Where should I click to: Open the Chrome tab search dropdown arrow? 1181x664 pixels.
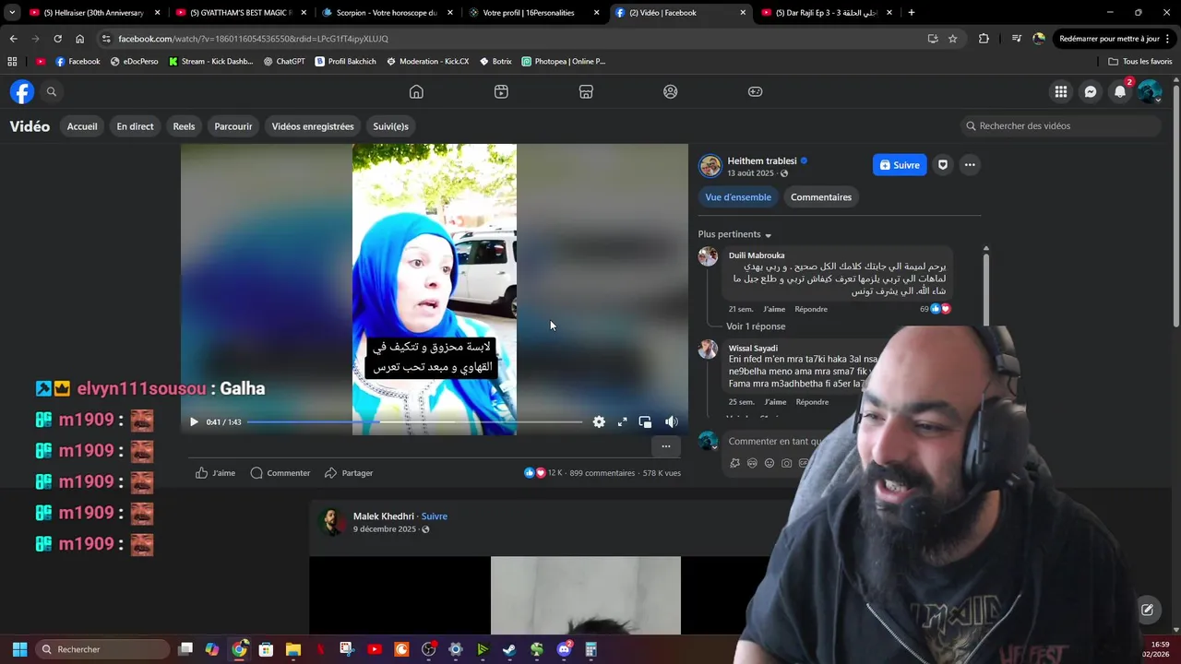[x=12, y=13]
